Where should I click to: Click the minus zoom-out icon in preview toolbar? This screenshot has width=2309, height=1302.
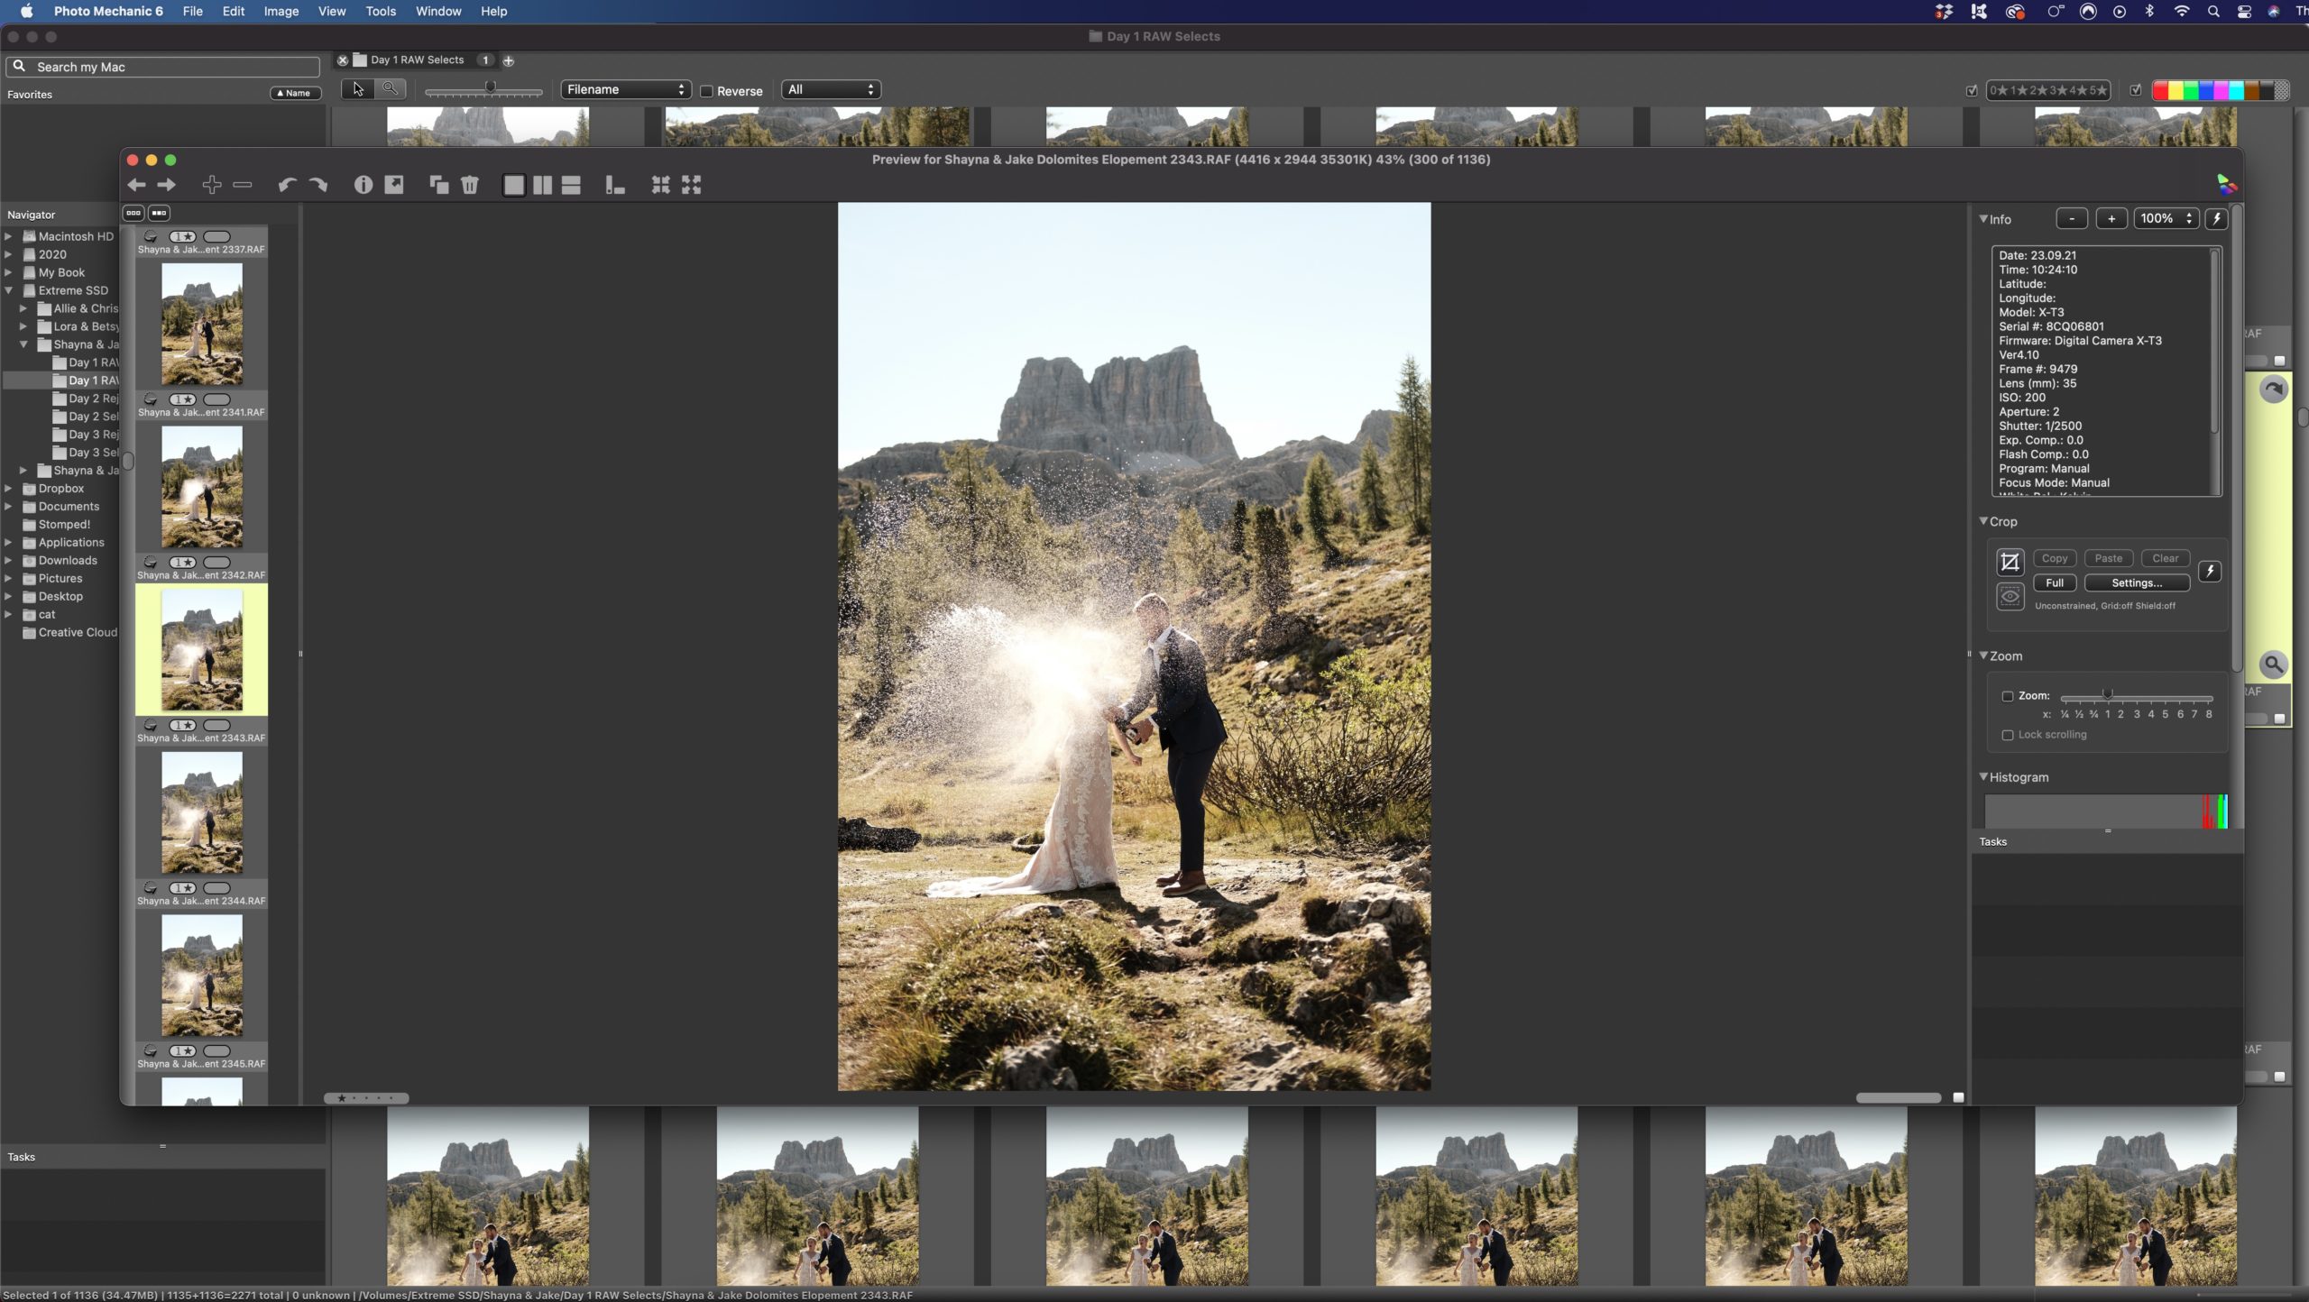[243, 185]
